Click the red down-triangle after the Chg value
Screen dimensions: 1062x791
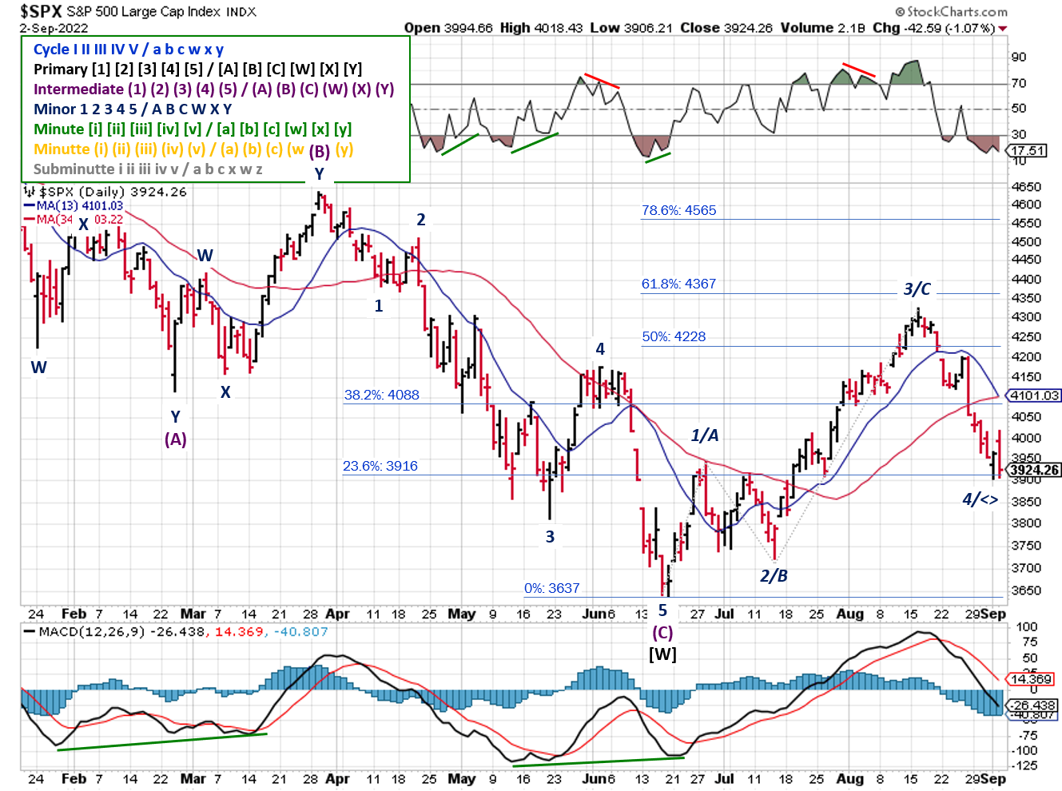[1002, 29]
